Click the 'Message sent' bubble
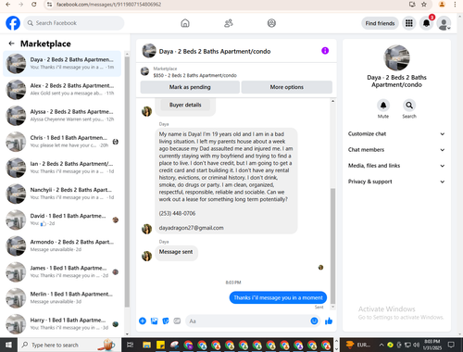 (x=176, y=252)
